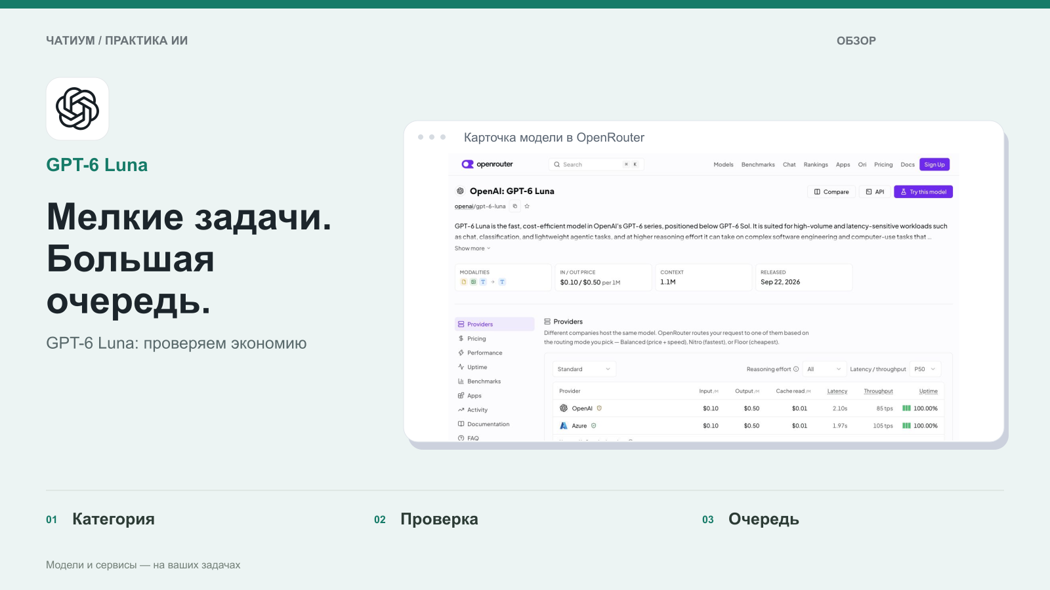Select Pricing in the left sidebar

pos(495,339)
